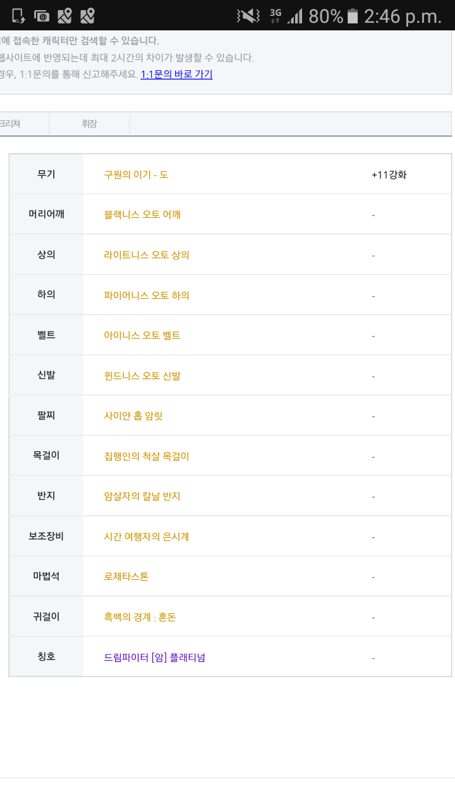This screenshot has width=455, height=810.
Task: Open 파이어니스 오토 하의 item
Action: pos(147,296)
